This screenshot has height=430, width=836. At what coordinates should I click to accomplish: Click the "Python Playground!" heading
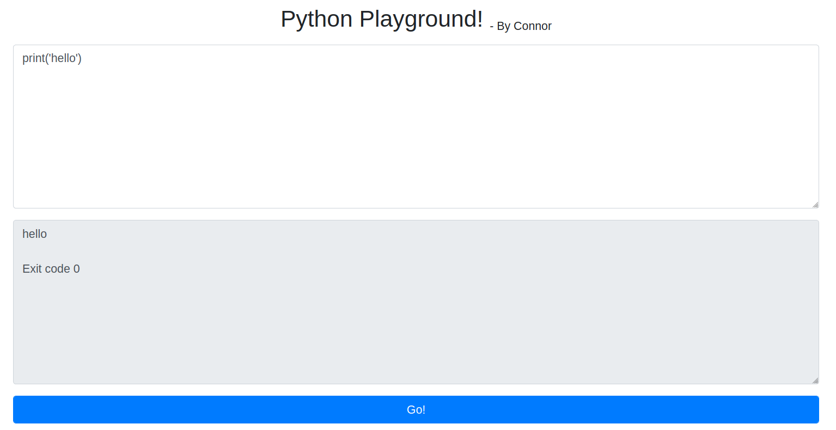tap(382, 19)
